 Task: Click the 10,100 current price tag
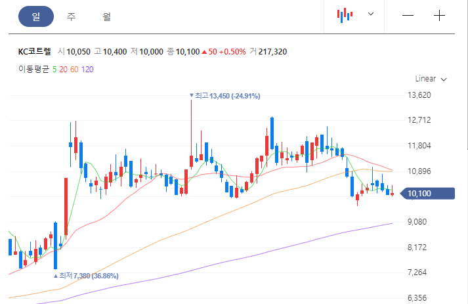[x=427, y=194]
